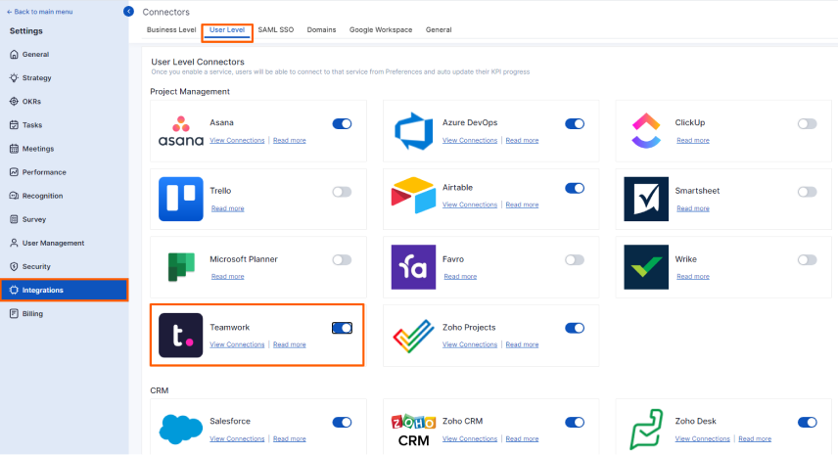Open Read more for Trello
Image resolution: width=838 pixels, height=455 pixels.
(227, 208)
